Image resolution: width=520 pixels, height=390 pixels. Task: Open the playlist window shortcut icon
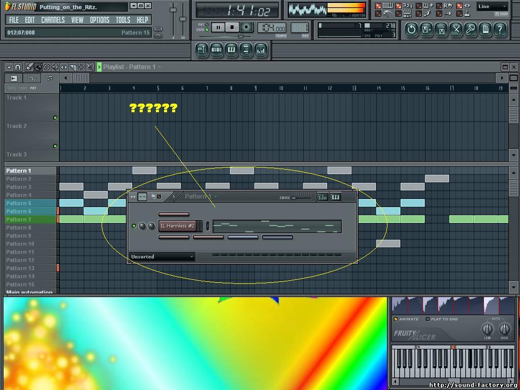coord(201,50)
